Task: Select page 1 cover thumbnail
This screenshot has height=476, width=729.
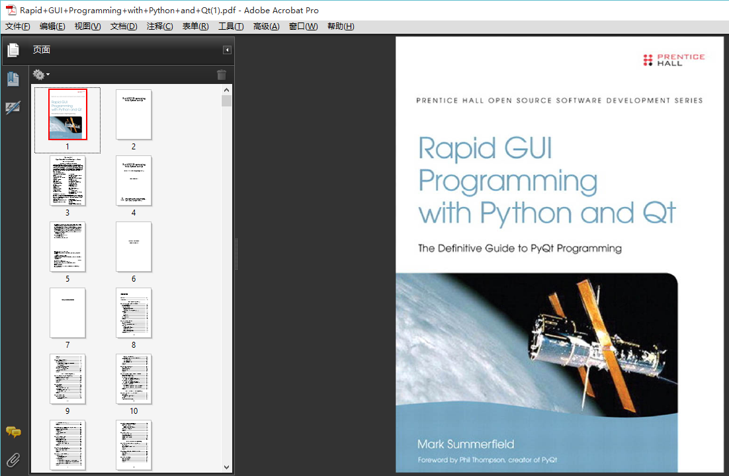Action: [x=68, y=114]
